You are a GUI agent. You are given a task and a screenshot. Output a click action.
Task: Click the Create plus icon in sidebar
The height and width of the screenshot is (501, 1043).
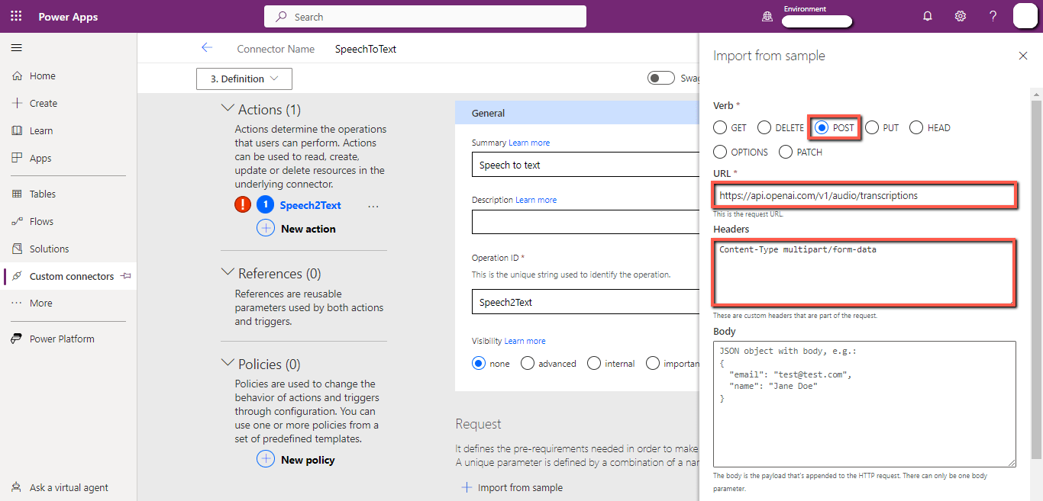(x=17, y=103)
